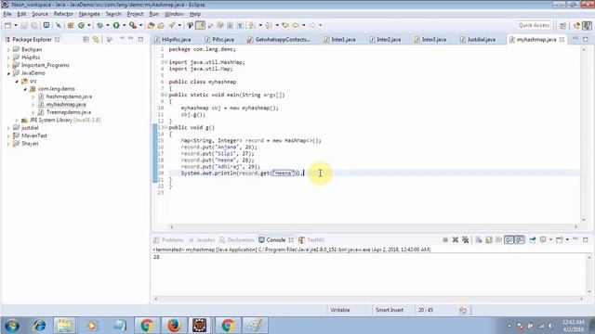Image resolution: width=595 pixels, height=334 pixels.
Task: Click Remove All Terminated Launches icon
Action: (465, 239)
